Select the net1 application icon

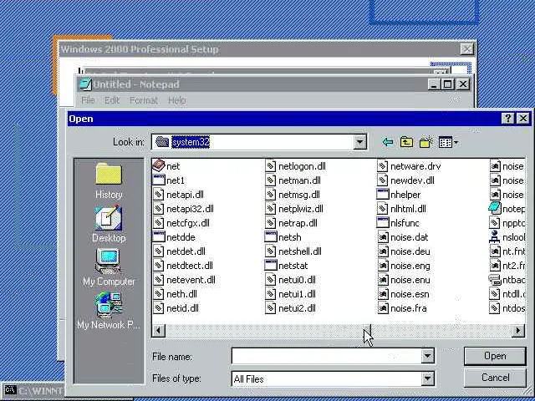pos(159,180)
